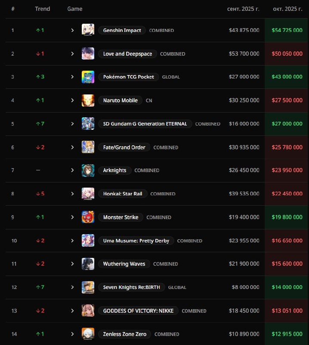
Task: Click Genshin Impact's $54 725 000 October cell
Action: point(287,30)
